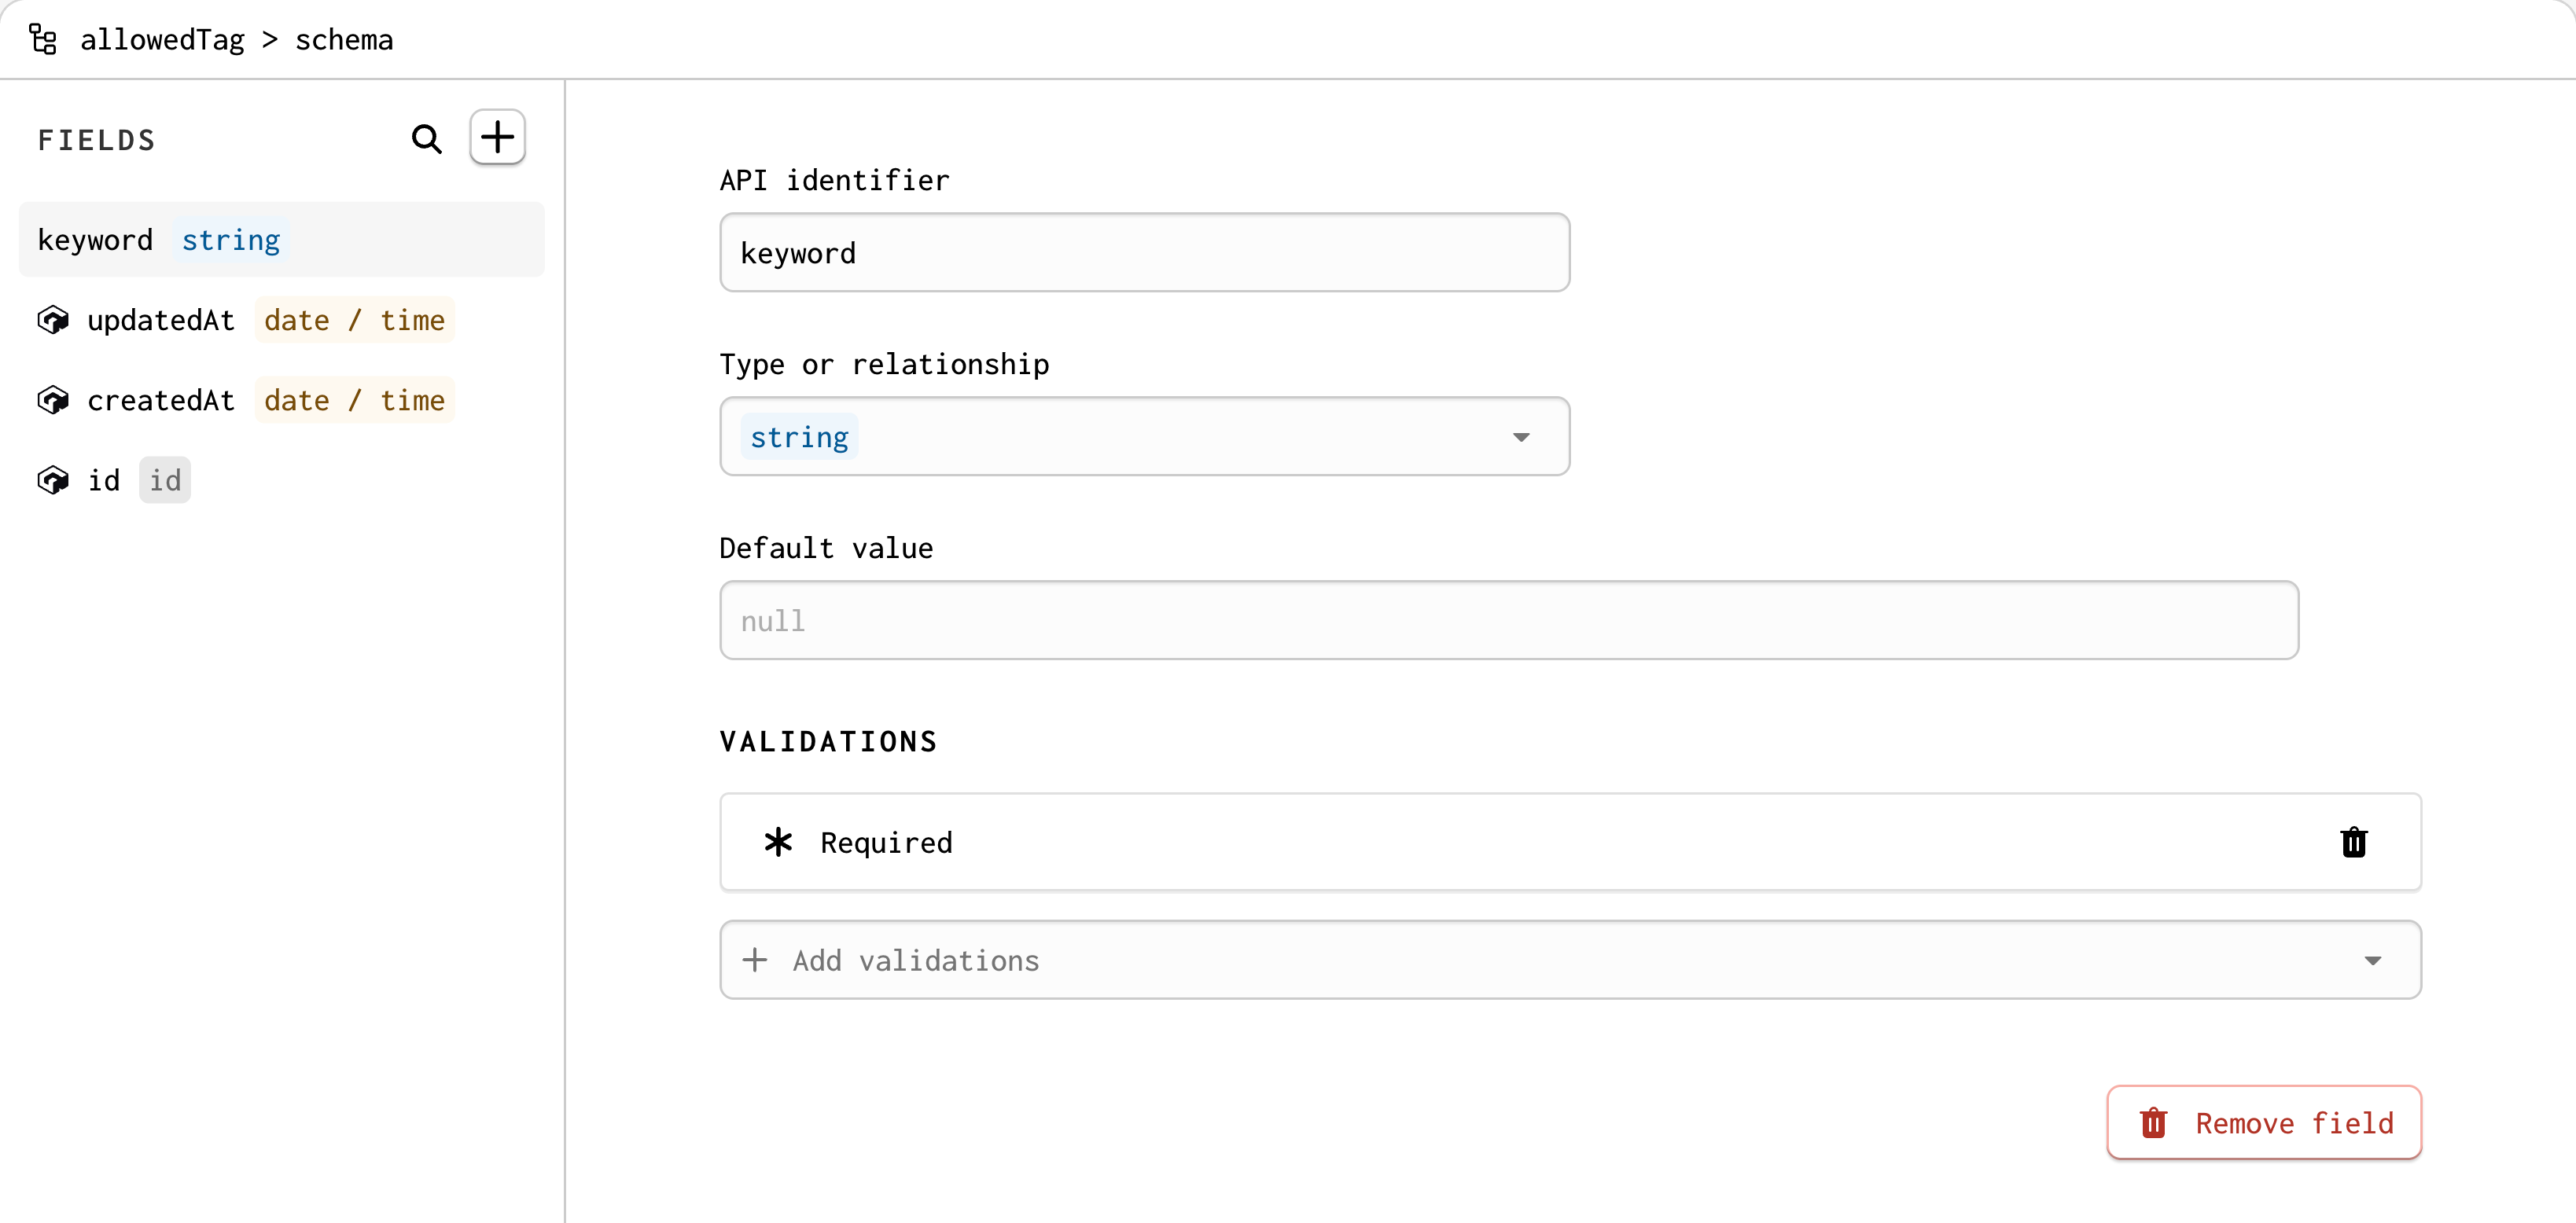Click the model icon next to createdAt
Viewport: 2576px width, 1223px height.
click(x=53, y=399)
